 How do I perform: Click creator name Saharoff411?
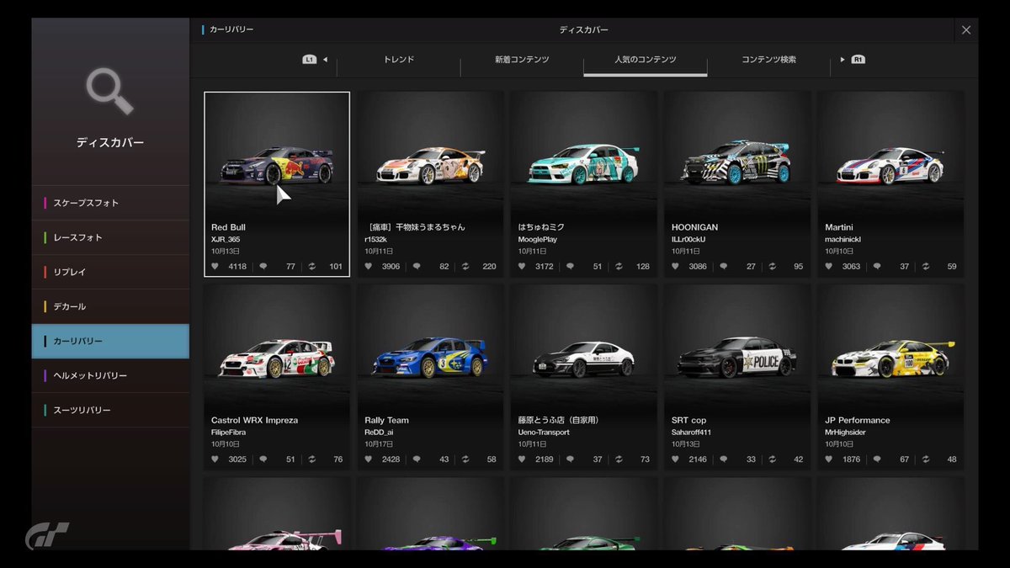coord(693,433)
